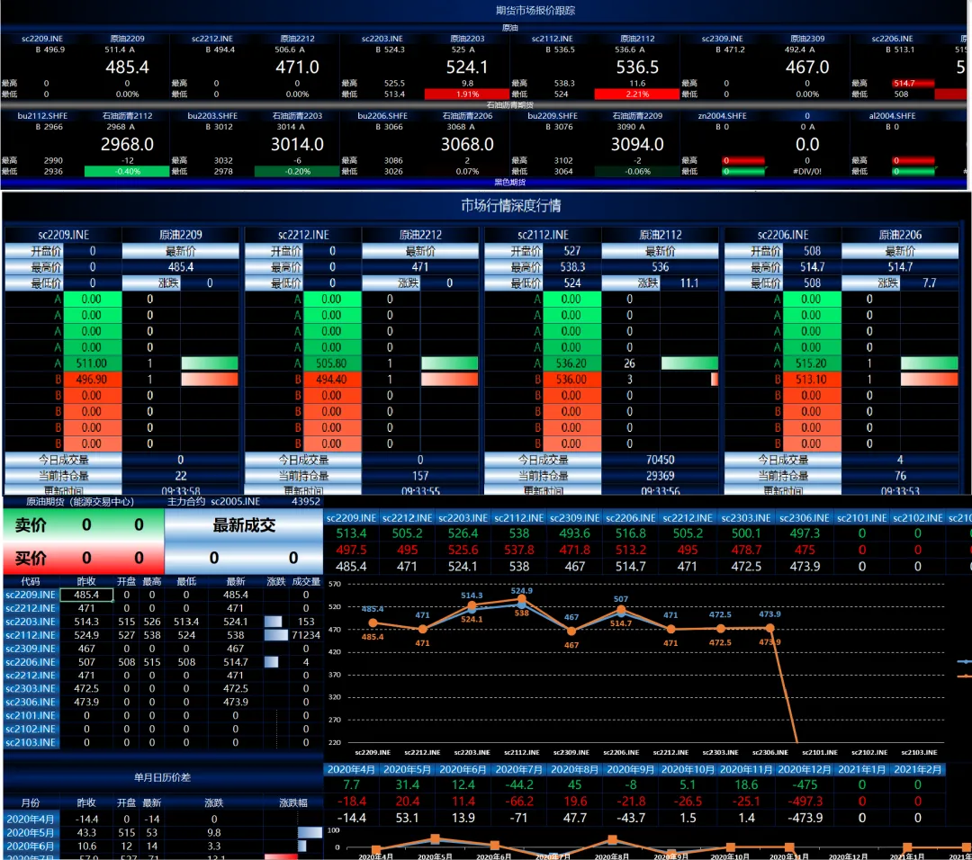Click the green volume bar beside ask 511.00

(210, 363)
